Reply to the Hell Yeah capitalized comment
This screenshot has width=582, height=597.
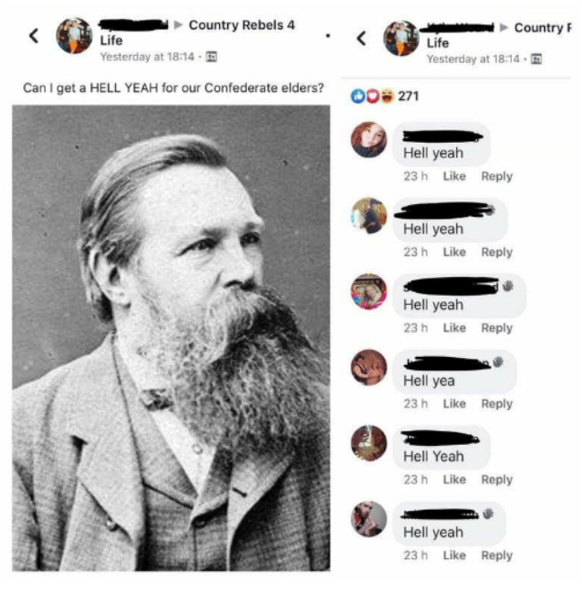(x=497, y=479)
